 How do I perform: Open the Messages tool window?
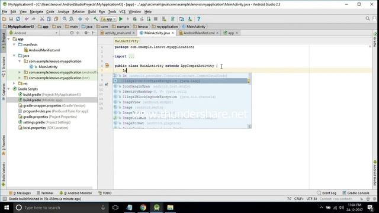click(x=20, y=193)
